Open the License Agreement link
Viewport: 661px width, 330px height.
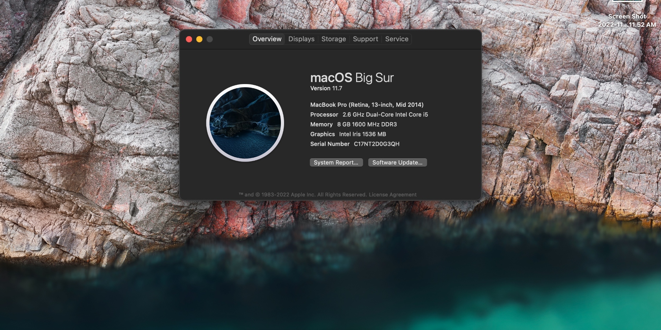(393, 194)
